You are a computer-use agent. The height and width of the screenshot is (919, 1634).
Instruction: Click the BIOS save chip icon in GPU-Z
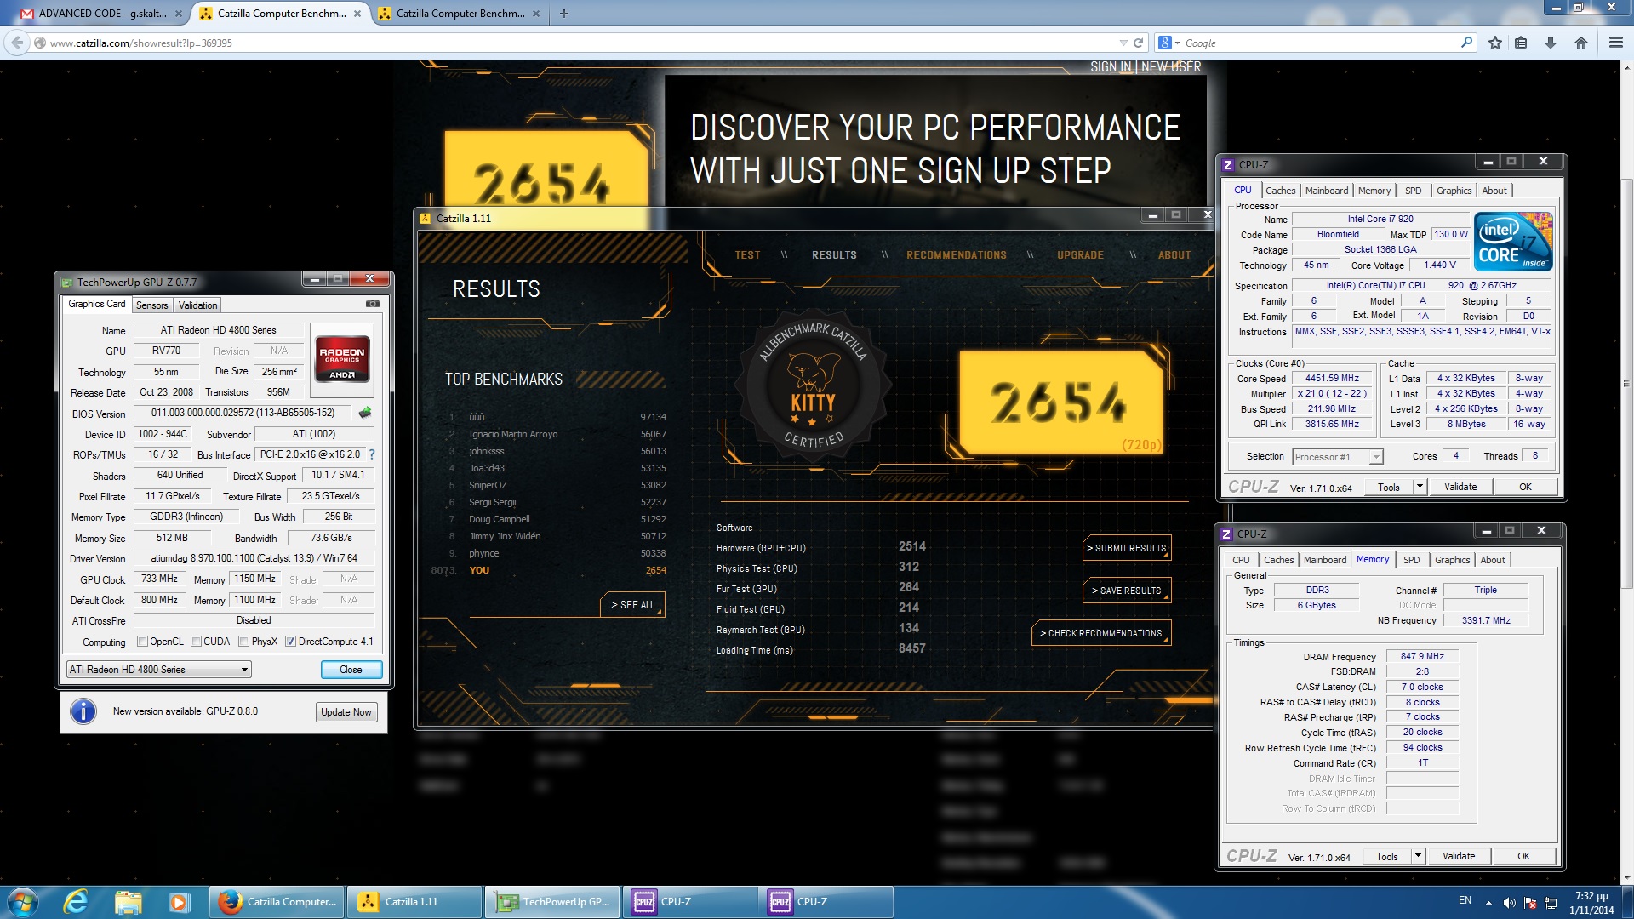pos(365,413)
